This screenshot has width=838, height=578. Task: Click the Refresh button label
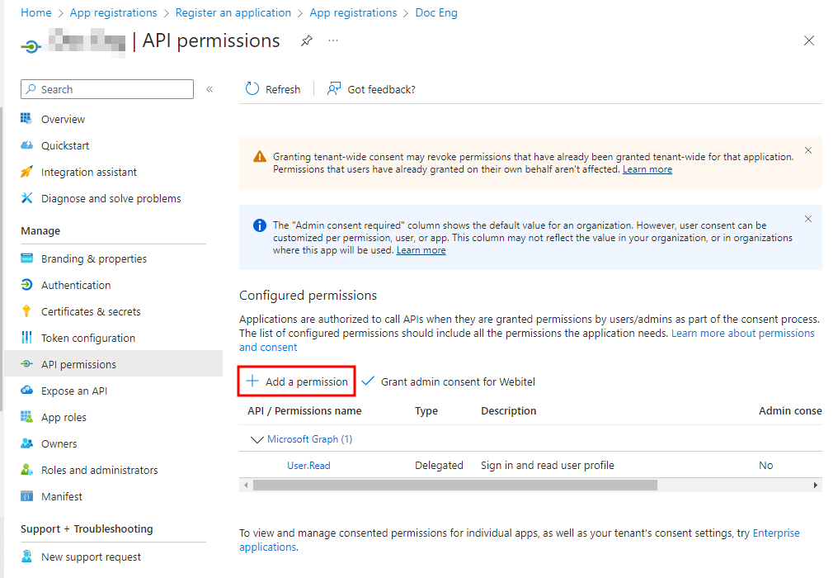pos(283,89)
